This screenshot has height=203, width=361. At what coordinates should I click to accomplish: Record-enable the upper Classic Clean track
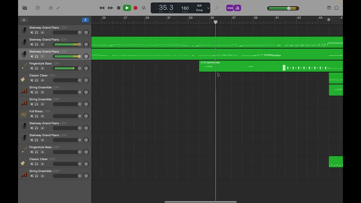click(42, 80)
